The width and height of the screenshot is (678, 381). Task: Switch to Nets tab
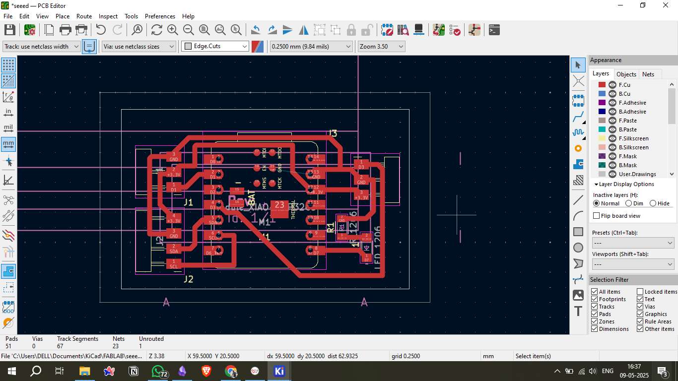tap(648, 74)
